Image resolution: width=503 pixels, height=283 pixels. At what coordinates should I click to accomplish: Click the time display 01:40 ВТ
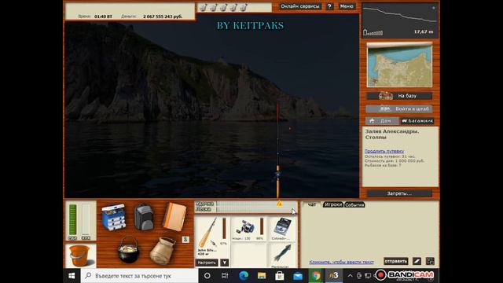(x=103, y=17)
